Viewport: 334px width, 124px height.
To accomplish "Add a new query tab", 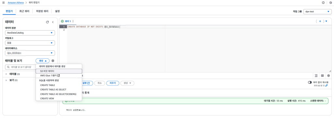I will (320, 21).
